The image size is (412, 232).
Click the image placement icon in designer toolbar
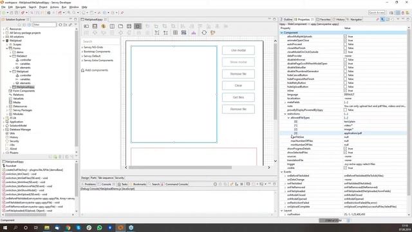pos(95,26)
